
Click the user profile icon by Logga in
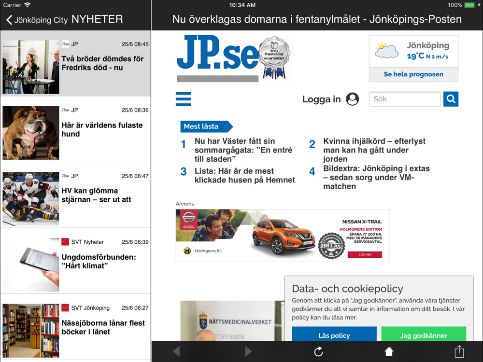(x=353, y=99)
